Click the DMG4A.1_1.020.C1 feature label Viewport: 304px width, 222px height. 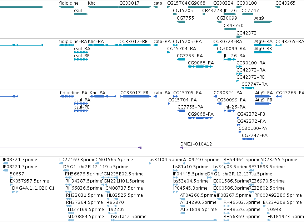click(33, 189)
